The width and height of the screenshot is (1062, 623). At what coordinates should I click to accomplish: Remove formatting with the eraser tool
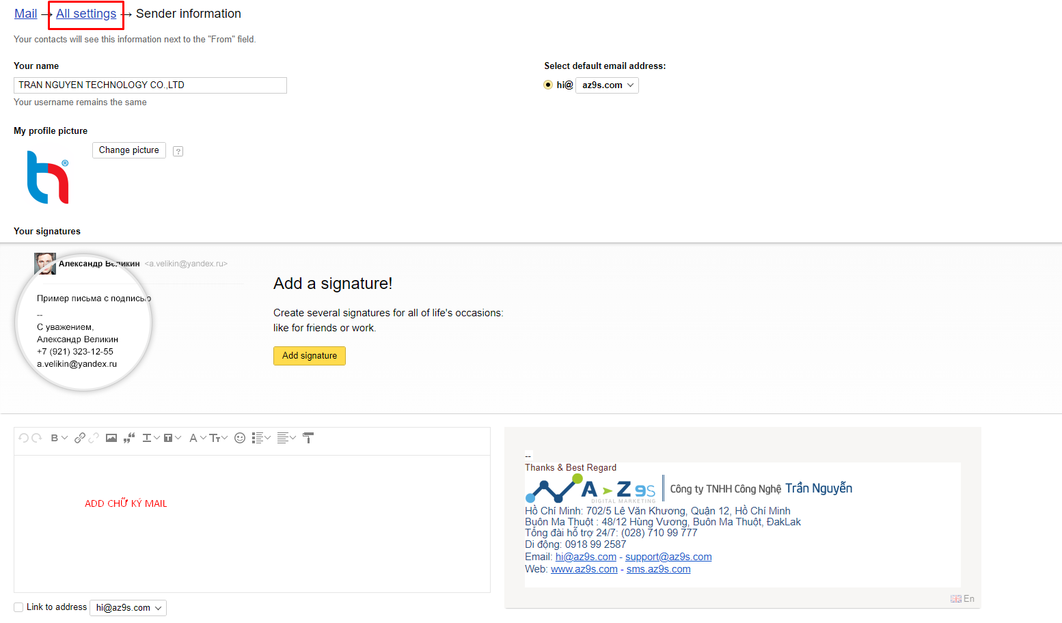[308, 438]
